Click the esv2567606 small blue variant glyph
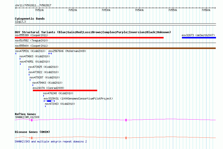 (x=50, y=54)
